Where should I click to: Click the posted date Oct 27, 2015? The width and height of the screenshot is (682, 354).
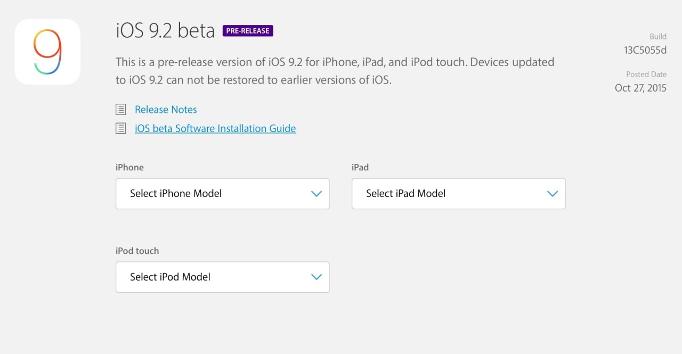641,88
